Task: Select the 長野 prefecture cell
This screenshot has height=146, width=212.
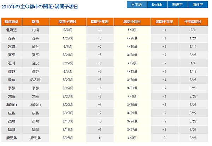Action: tap(12, 71)
